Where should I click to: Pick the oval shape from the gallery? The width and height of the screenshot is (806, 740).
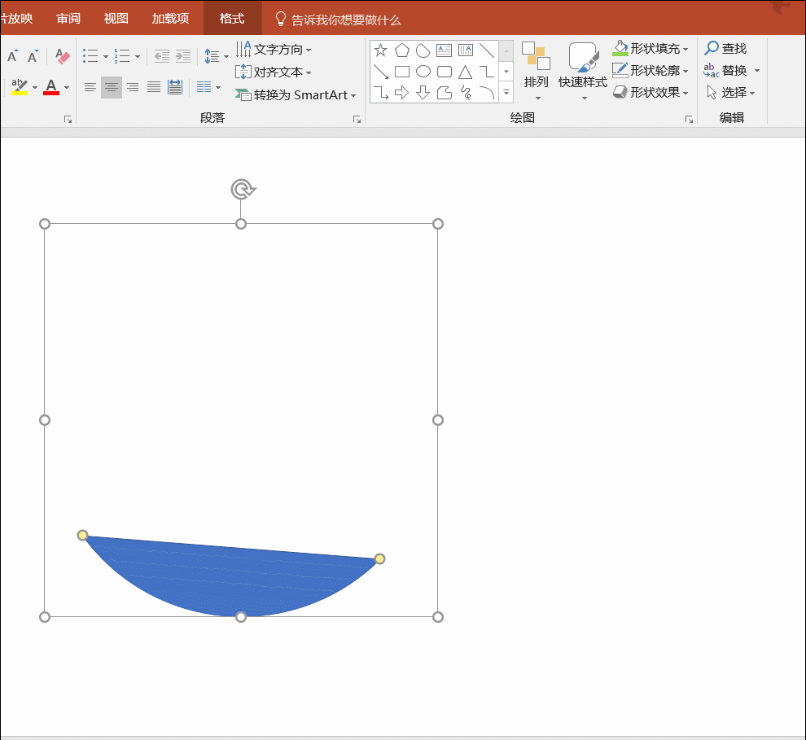point(423,72)
